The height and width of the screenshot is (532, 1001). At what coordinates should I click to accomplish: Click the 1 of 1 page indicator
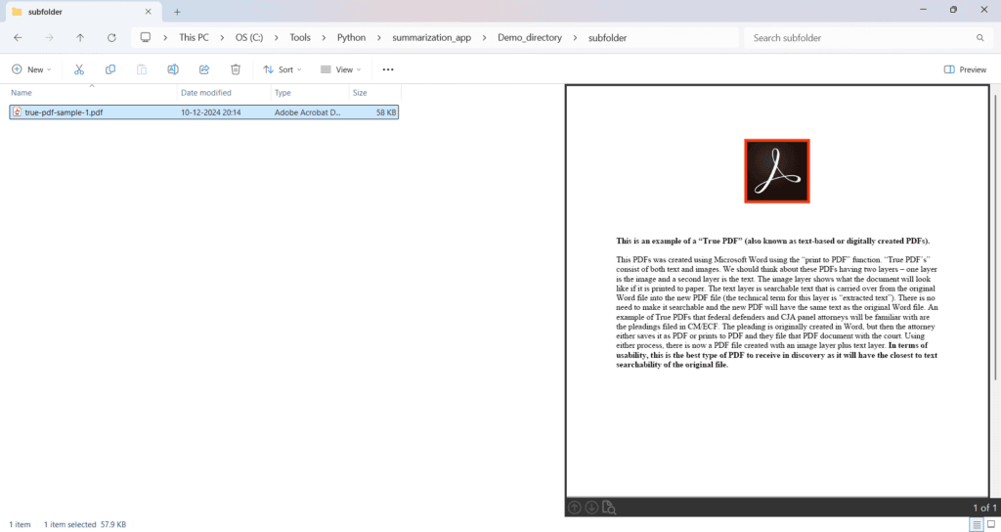(x=984, y=508)
